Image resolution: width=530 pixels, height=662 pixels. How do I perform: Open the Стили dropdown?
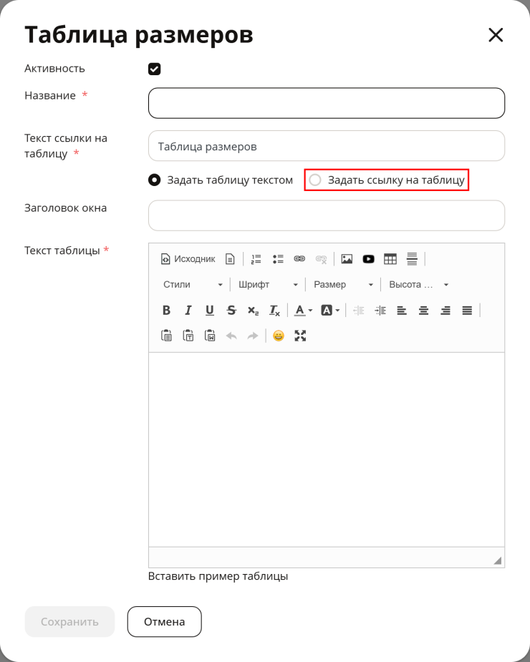click(193, 285)
